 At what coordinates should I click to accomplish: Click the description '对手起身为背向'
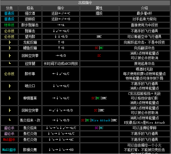click(x=144, y=19)
